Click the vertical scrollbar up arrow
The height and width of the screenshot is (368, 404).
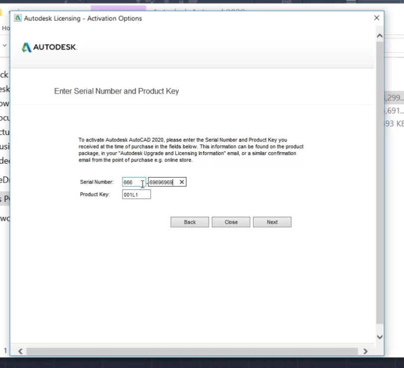pos(380,36)
